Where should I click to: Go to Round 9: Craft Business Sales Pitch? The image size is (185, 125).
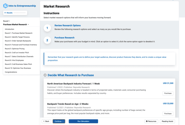pyautogui.click(x=18, y=64)
